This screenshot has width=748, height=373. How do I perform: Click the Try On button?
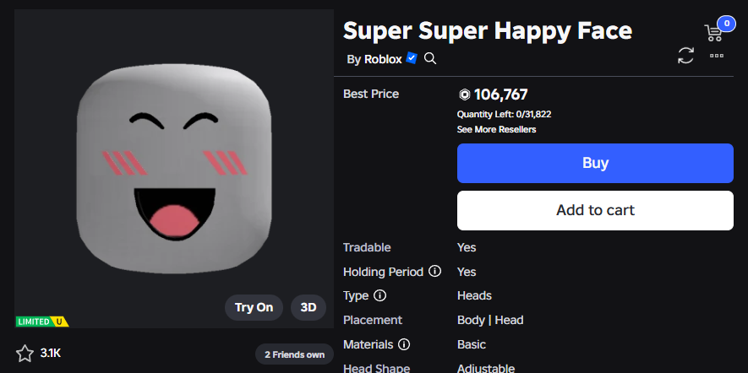tap(254, 307)
